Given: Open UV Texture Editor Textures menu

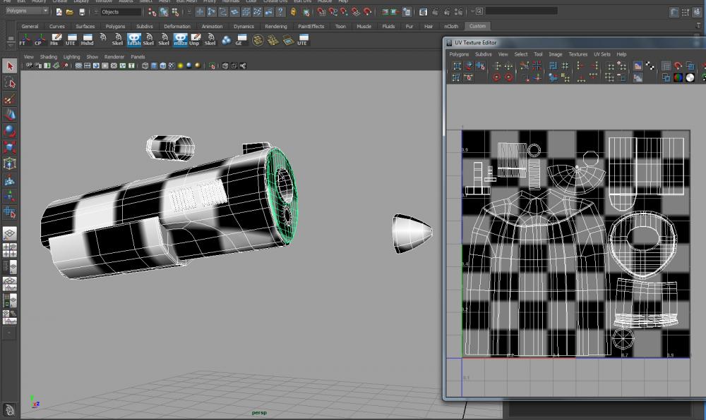Looking at the screenshot, I should [578, 54].
